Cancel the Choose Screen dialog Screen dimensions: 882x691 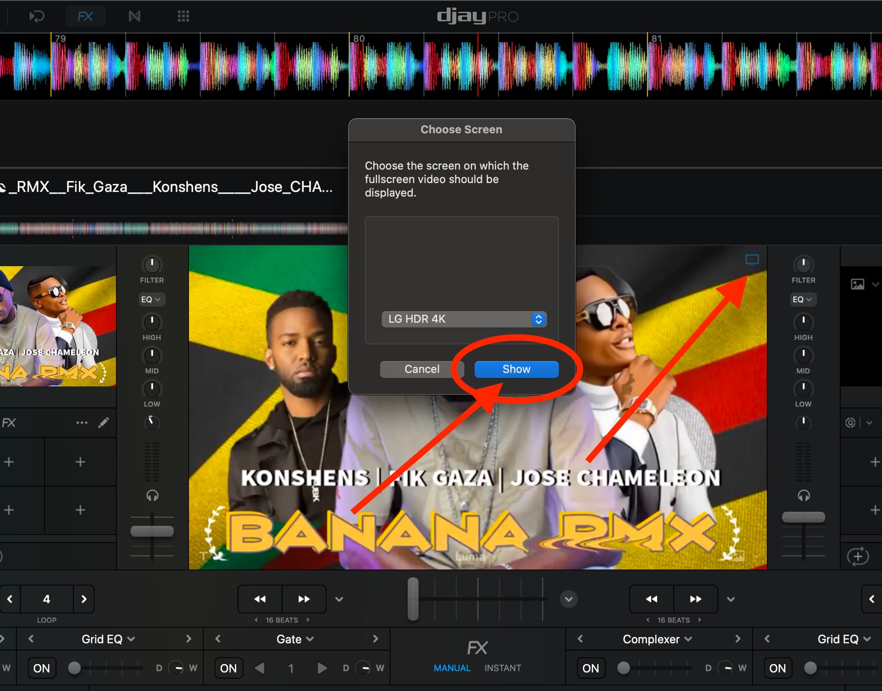pos(422,369)
